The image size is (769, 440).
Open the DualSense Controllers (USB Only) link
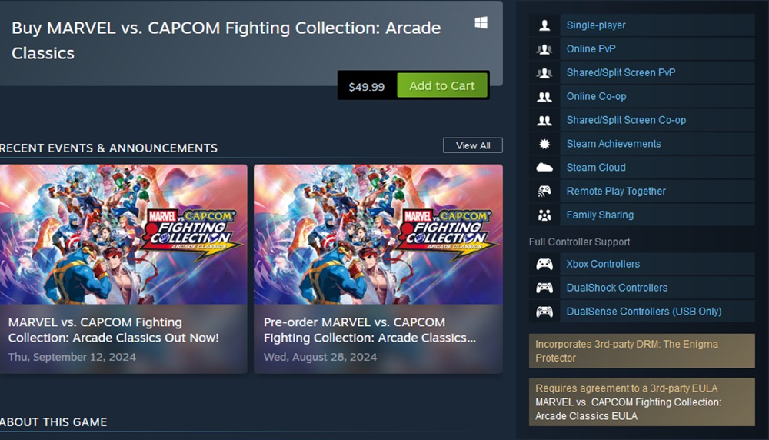click(x=644, y=312)
